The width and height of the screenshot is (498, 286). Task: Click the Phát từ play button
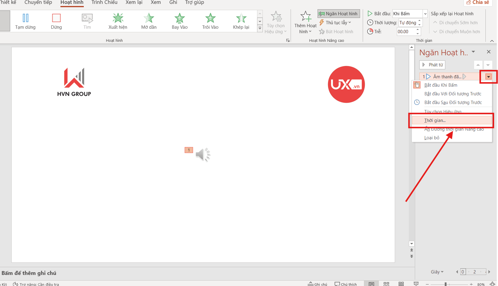tap(432, 65)
